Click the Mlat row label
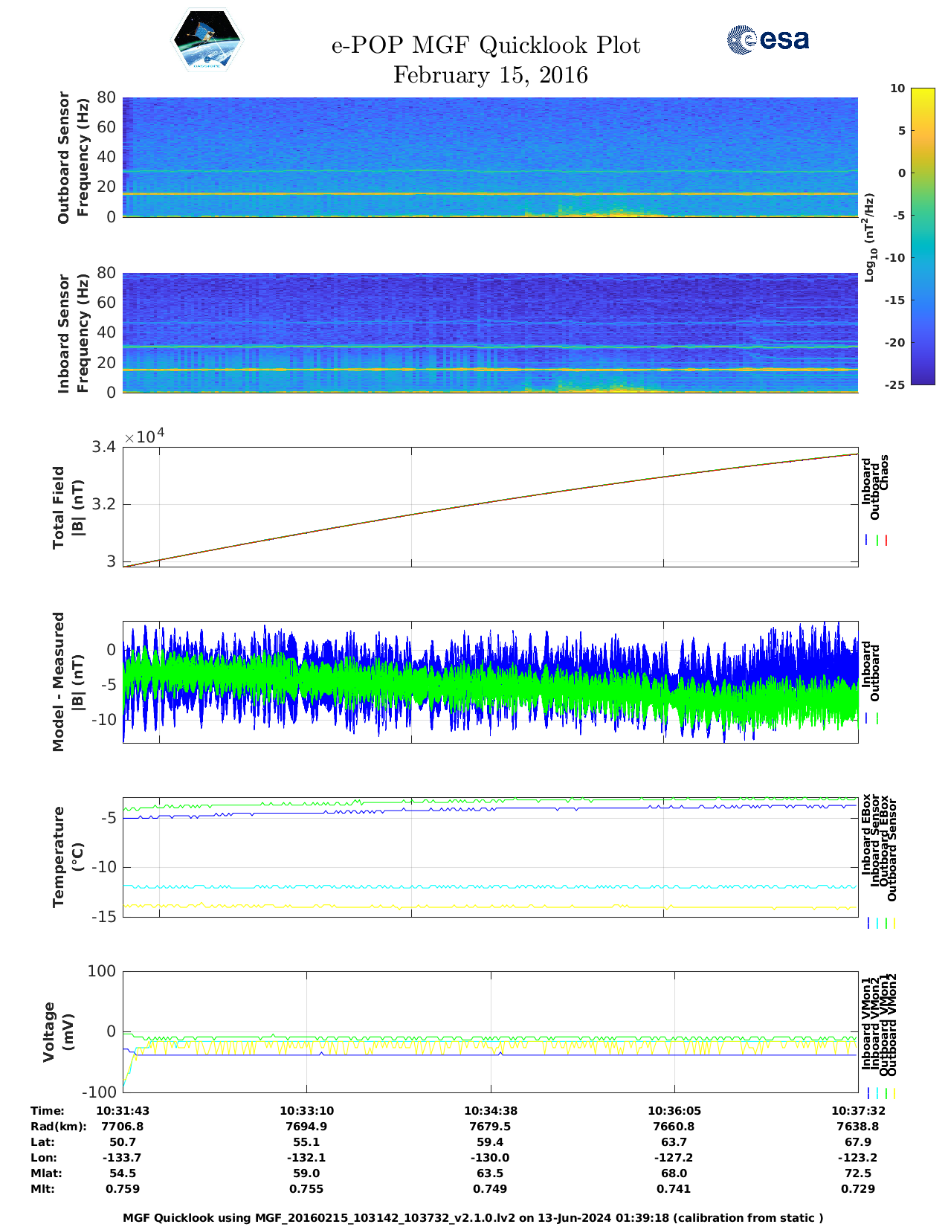 [46, 1173]
